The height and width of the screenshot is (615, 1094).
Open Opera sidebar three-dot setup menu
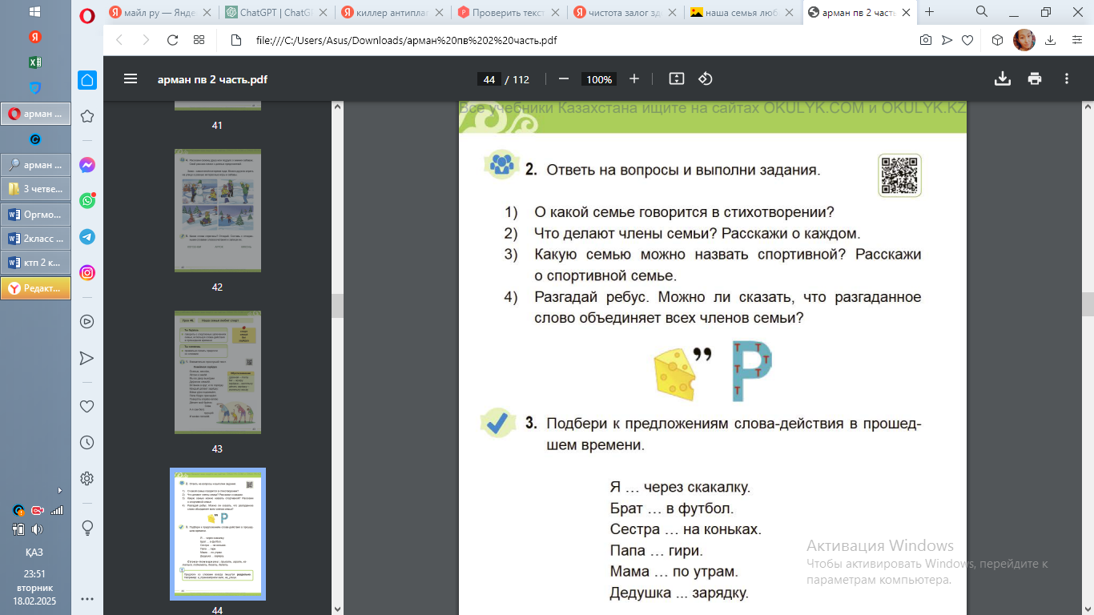tap(87, 598)
